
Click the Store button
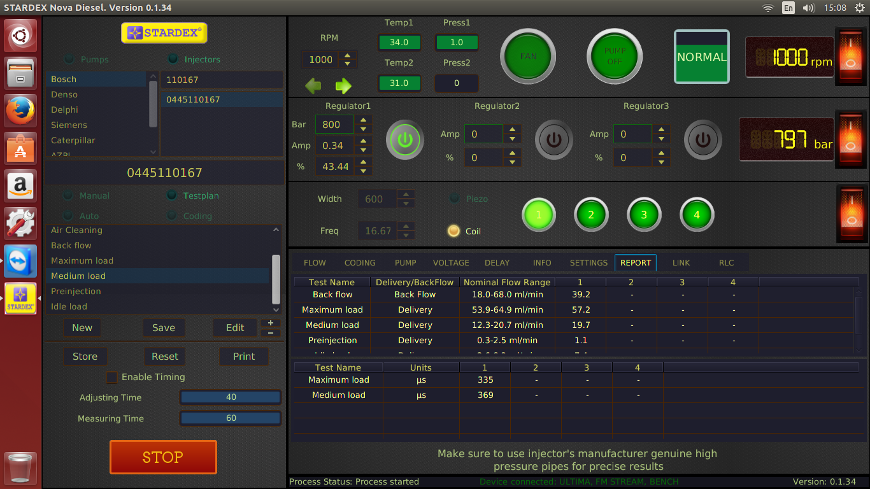click(85, 357)
